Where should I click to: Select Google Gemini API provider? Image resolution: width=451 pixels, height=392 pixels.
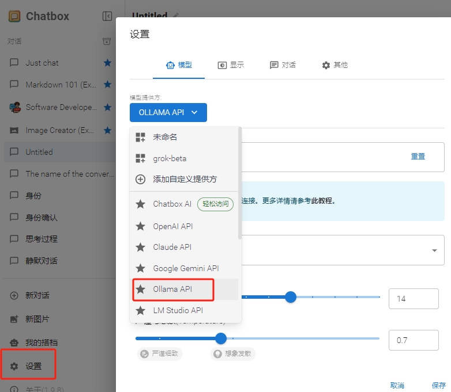[x=184, y=268]
